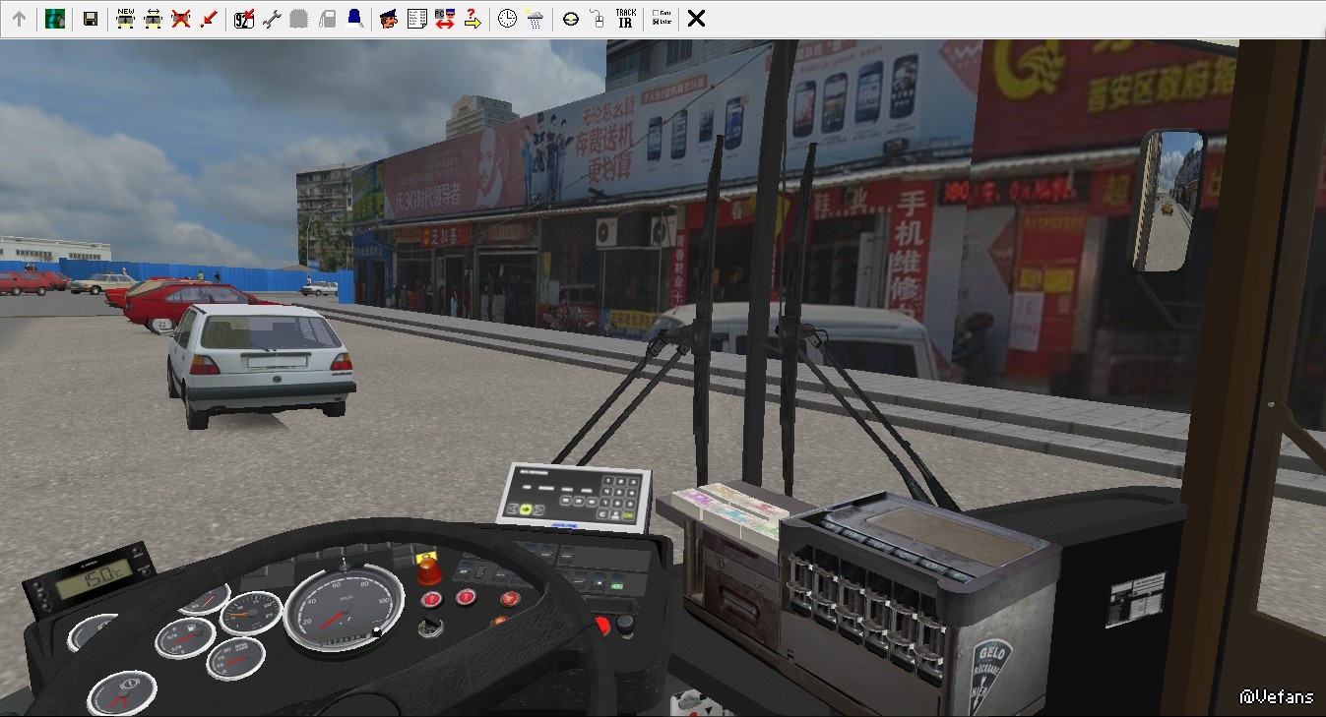Click the steering wheel toolbar icon
The height and width of the screenshot is (717, 1326).
pos(570,19)
